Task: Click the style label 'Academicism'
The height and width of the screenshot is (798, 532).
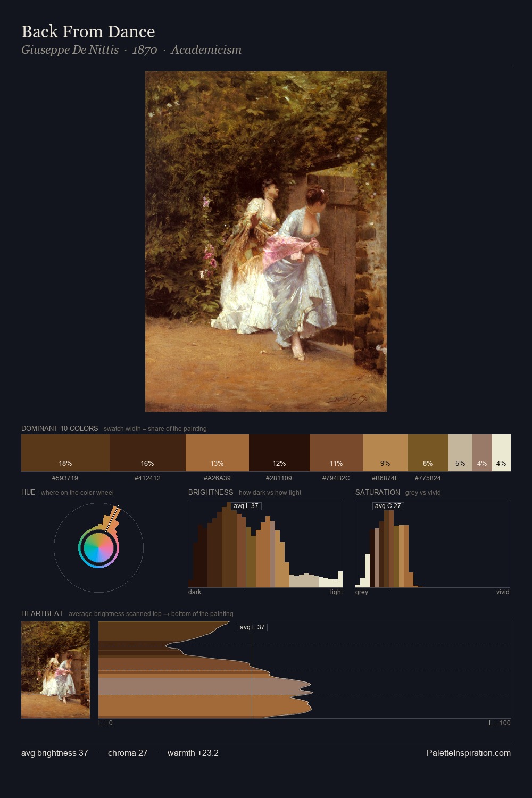Action: point(206,50)
